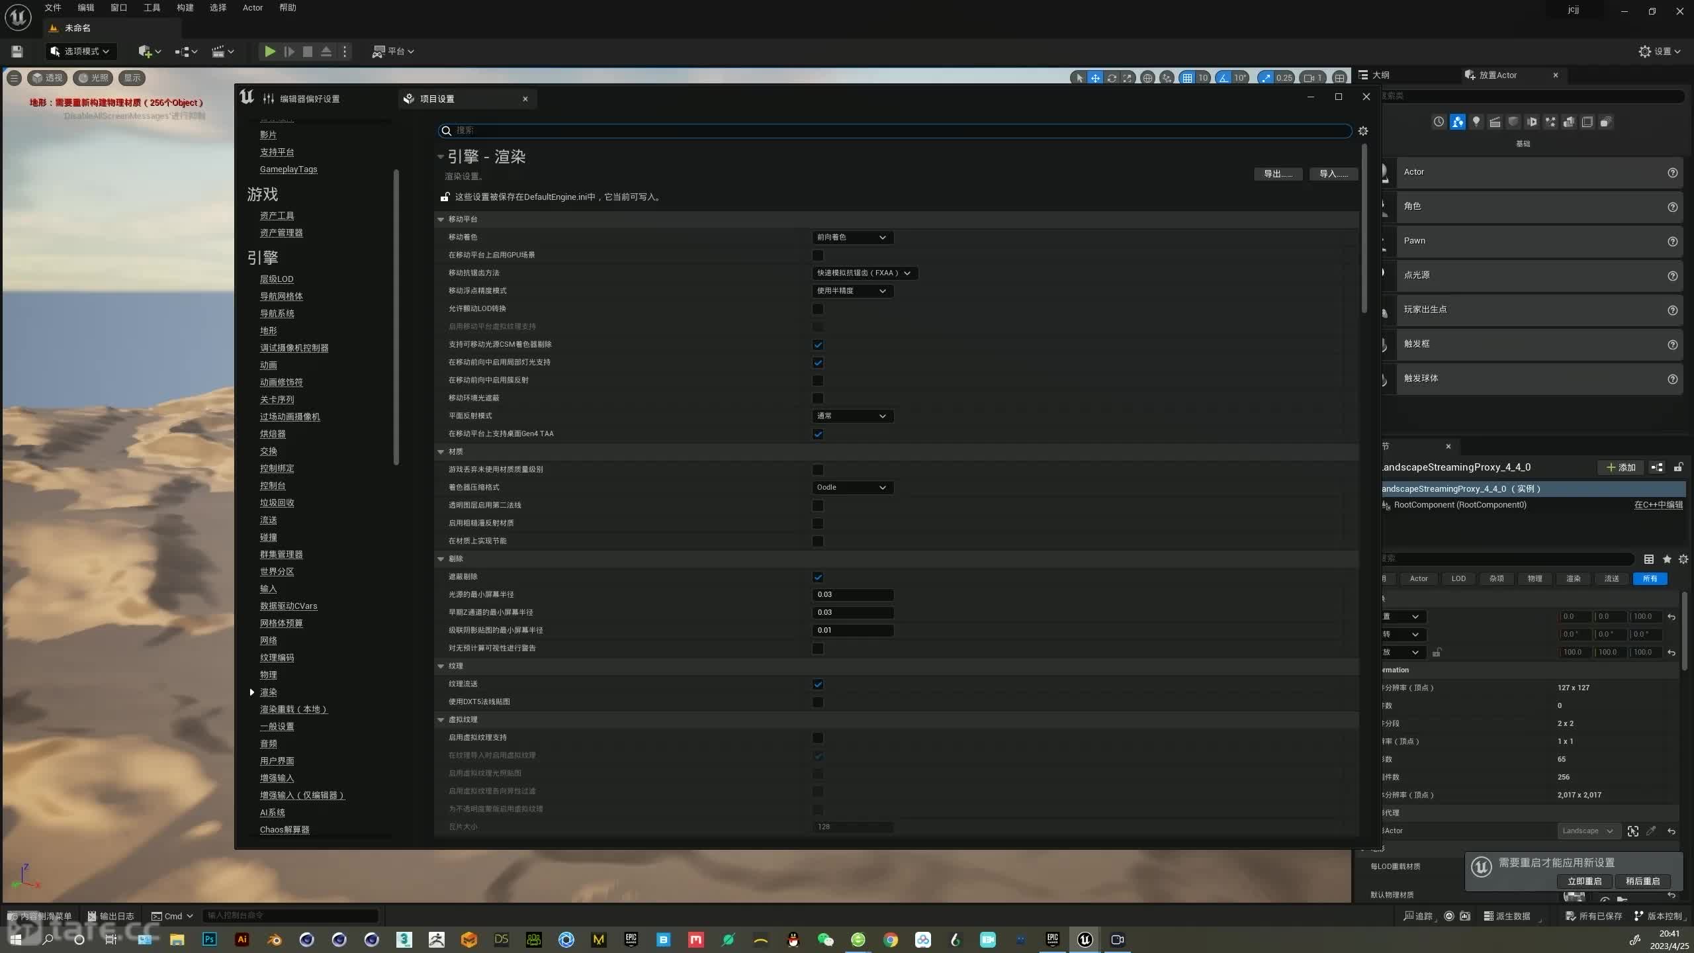Viewport: 1694px width, 953px height.
Task: Click the Play button in main toolbar
Action: click(x=269, y=51)
